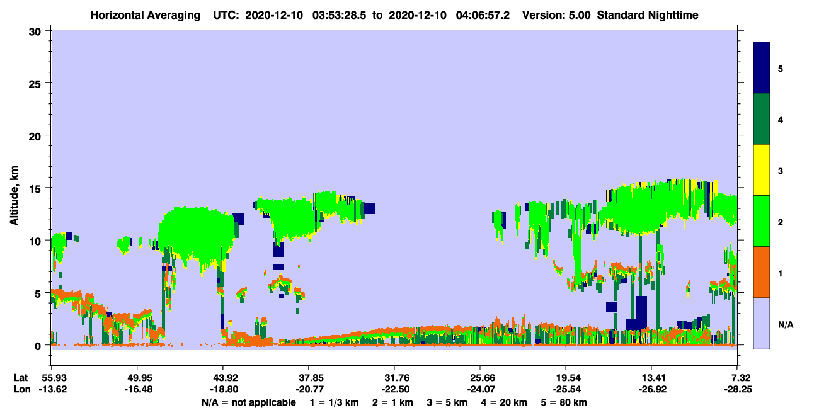
Task: Click the bright green colorbar segment labeled 2
Action: click(x=762, y=221)
